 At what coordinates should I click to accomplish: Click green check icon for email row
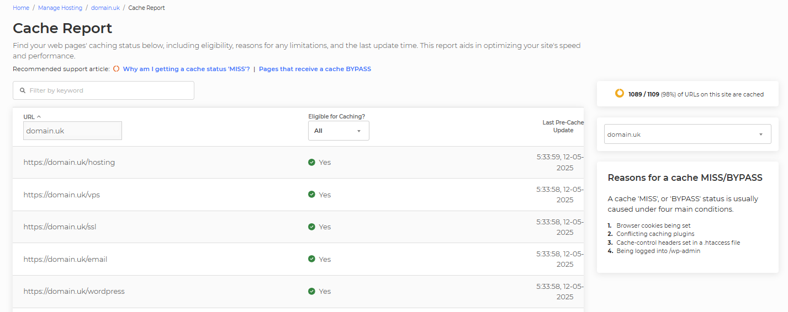(311, 259)
